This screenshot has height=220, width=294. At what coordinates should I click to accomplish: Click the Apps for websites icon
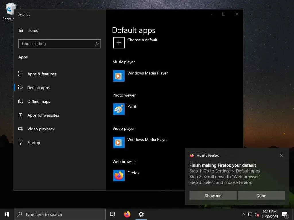21,115
